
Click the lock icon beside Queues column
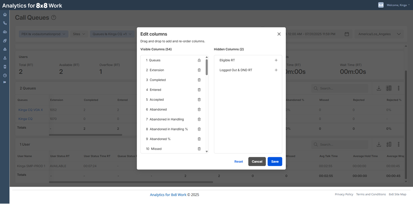(x=199, y=60)
